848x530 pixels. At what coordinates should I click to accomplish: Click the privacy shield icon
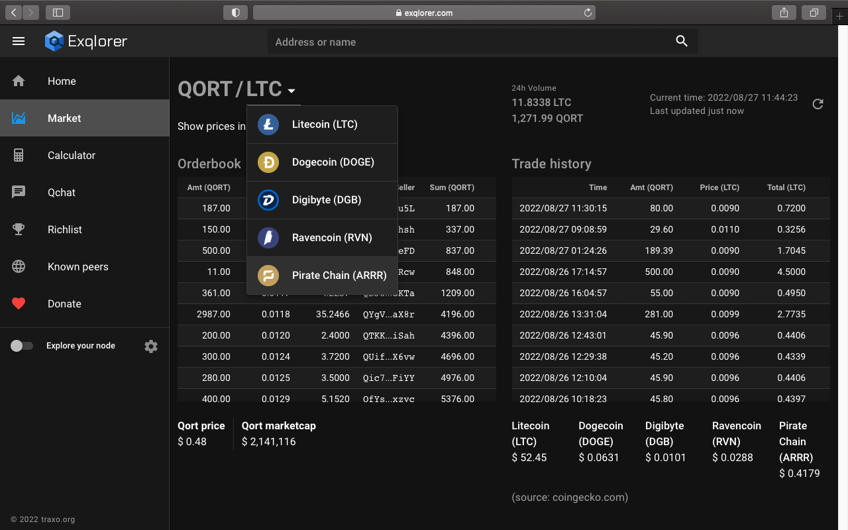tap(235, 12)
